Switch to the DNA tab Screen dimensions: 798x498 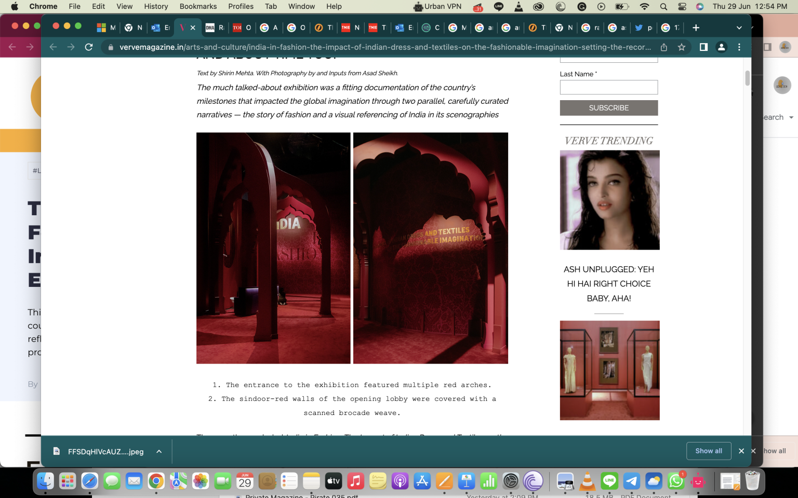[215, 27]
